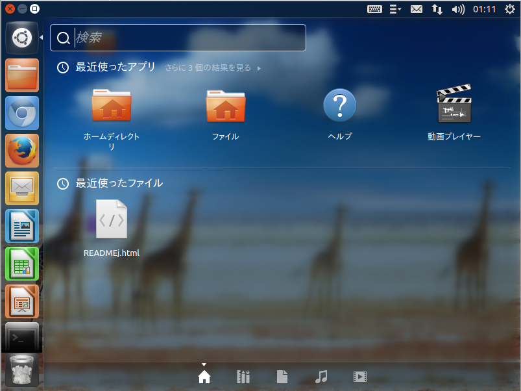Open the network connection indicator
Image resolution: width=521 pixels, height=391 pixels.
pos(437,9)
